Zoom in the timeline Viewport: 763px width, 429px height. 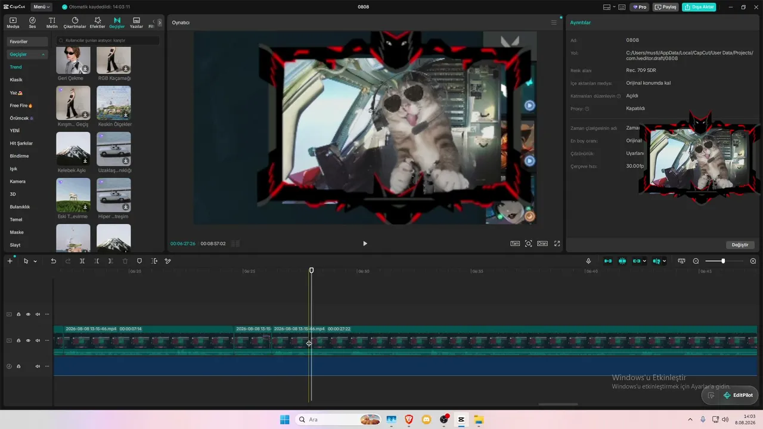(753, 261)
